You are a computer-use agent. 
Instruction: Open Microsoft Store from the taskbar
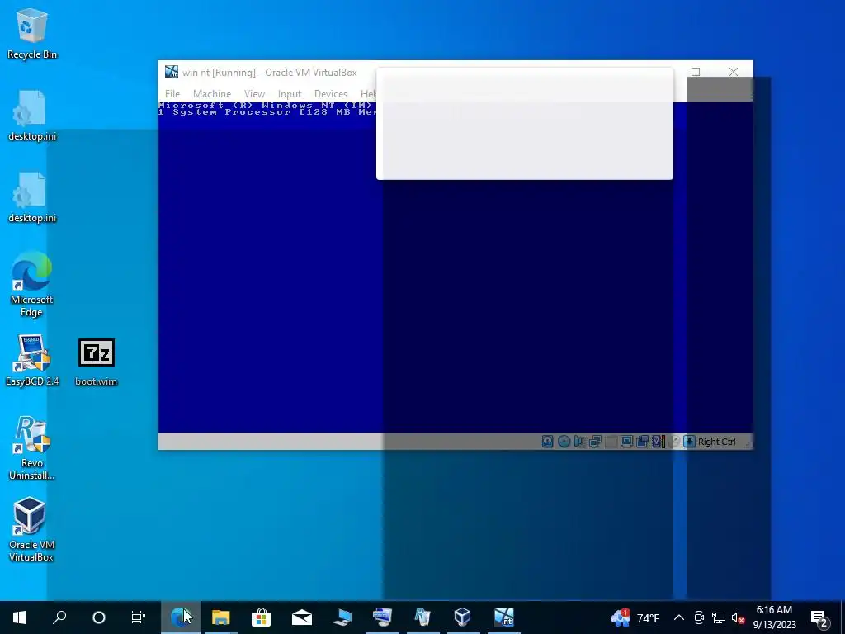tap(261, 617)
